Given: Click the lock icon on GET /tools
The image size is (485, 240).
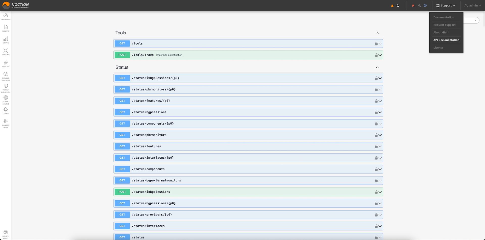Looking at the screenshot, I should point(376,43).
